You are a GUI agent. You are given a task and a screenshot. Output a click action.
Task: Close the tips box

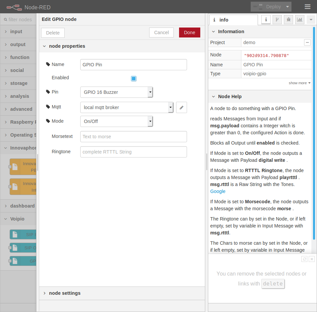point(311,259)
